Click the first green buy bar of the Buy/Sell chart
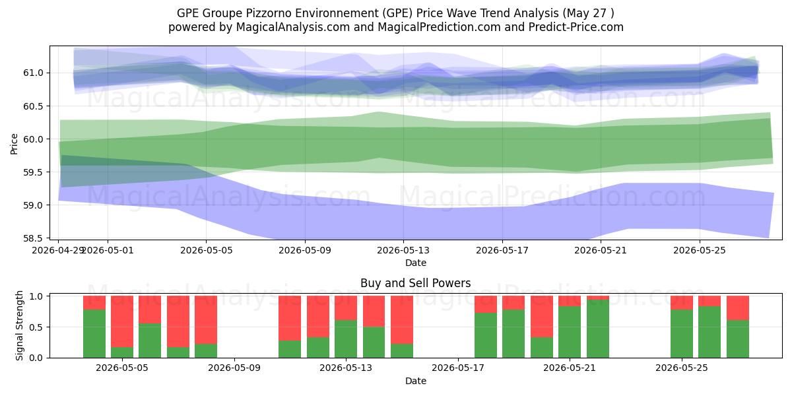 tap(94, 333)
